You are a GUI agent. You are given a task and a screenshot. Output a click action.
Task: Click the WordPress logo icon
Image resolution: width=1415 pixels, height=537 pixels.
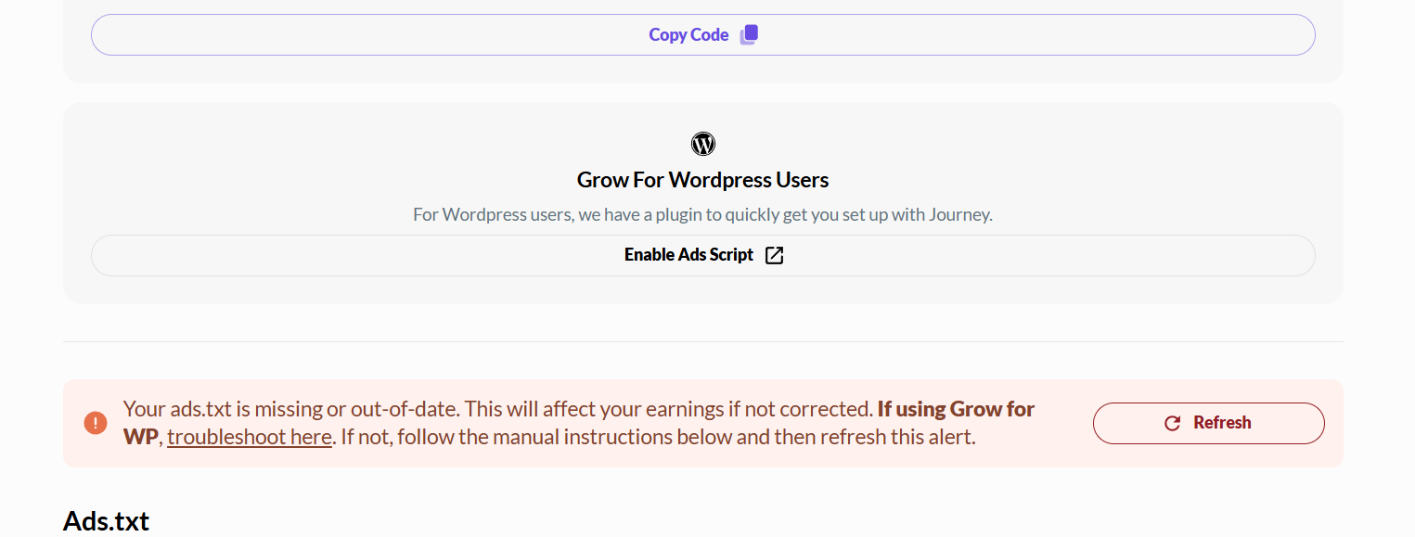point(703,144)
